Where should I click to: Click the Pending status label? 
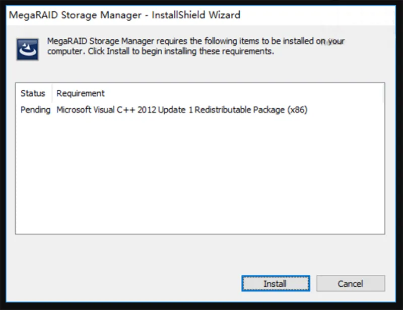(x=35, y=110)
